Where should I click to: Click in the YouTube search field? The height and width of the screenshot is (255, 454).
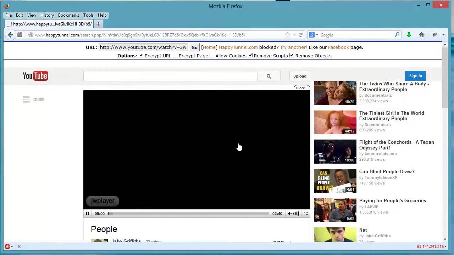170,76
